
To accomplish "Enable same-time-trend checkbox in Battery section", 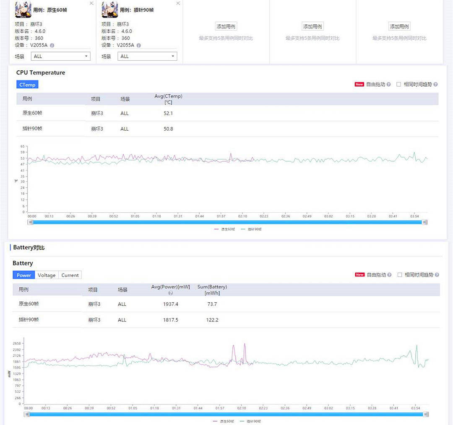I will tap(400, 275).
